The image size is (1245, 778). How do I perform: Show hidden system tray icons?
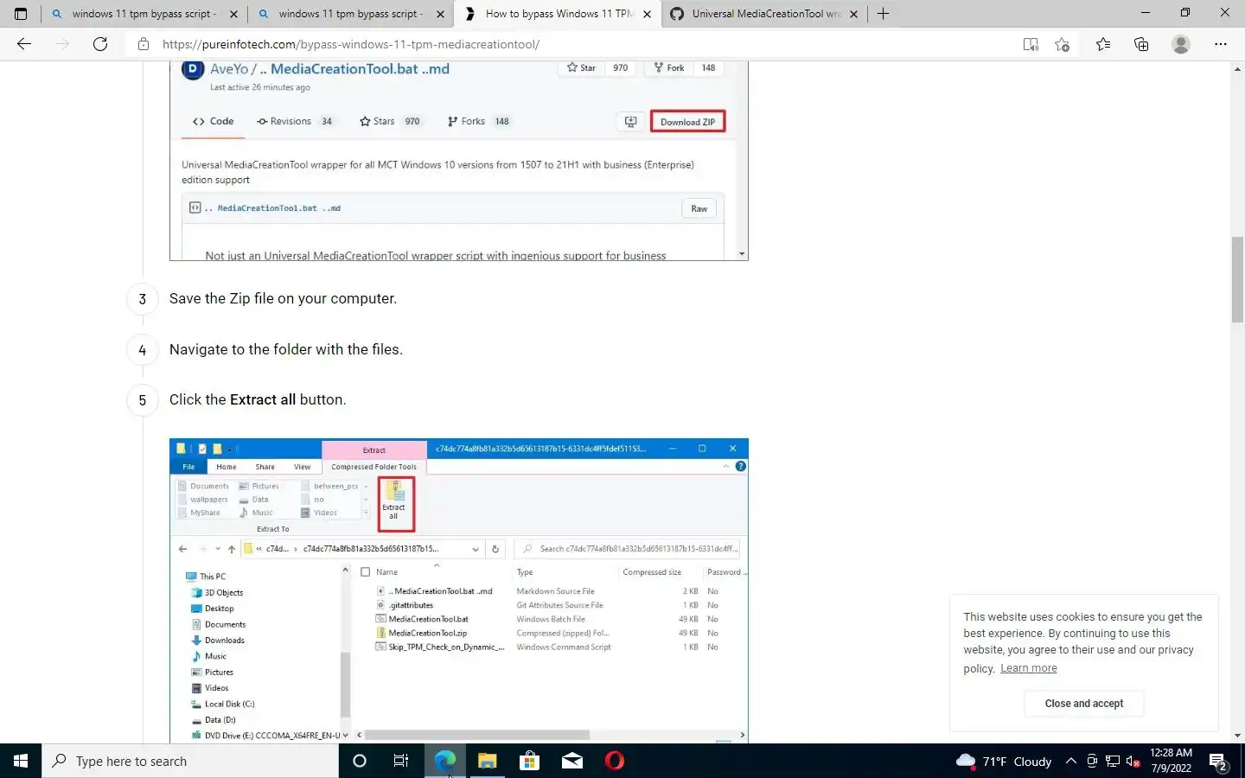[x=1070, y=761]
